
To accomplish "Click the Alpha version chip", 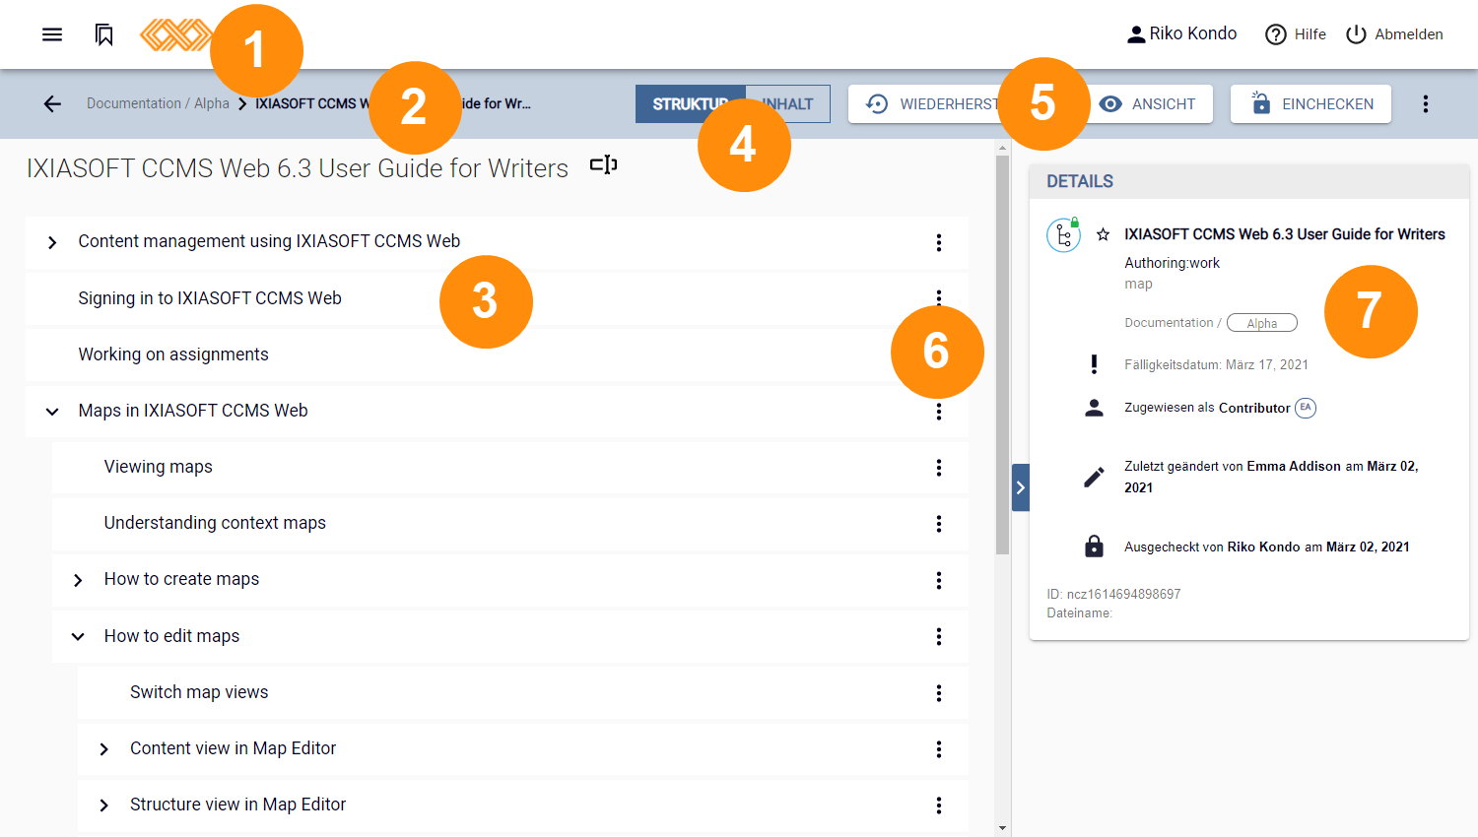I will click(x=1262, y=323).
